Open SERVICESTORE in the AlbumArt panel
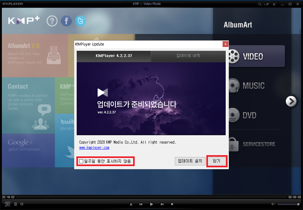 [252, 144]
